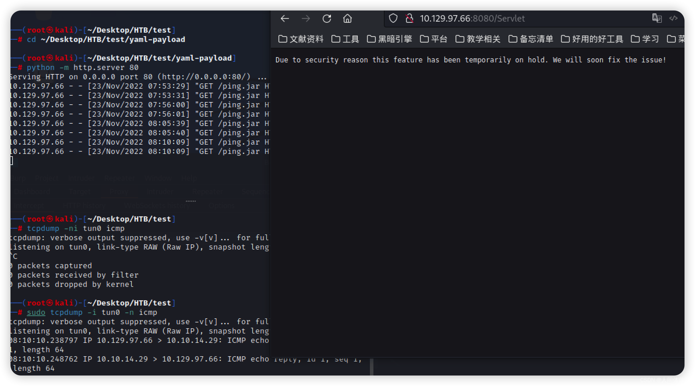The width and height of the screenshot is (695, 386).
Task: Click the 'tcpdump -ni tun0 icmp' command
Action: (x=75, y=228)
